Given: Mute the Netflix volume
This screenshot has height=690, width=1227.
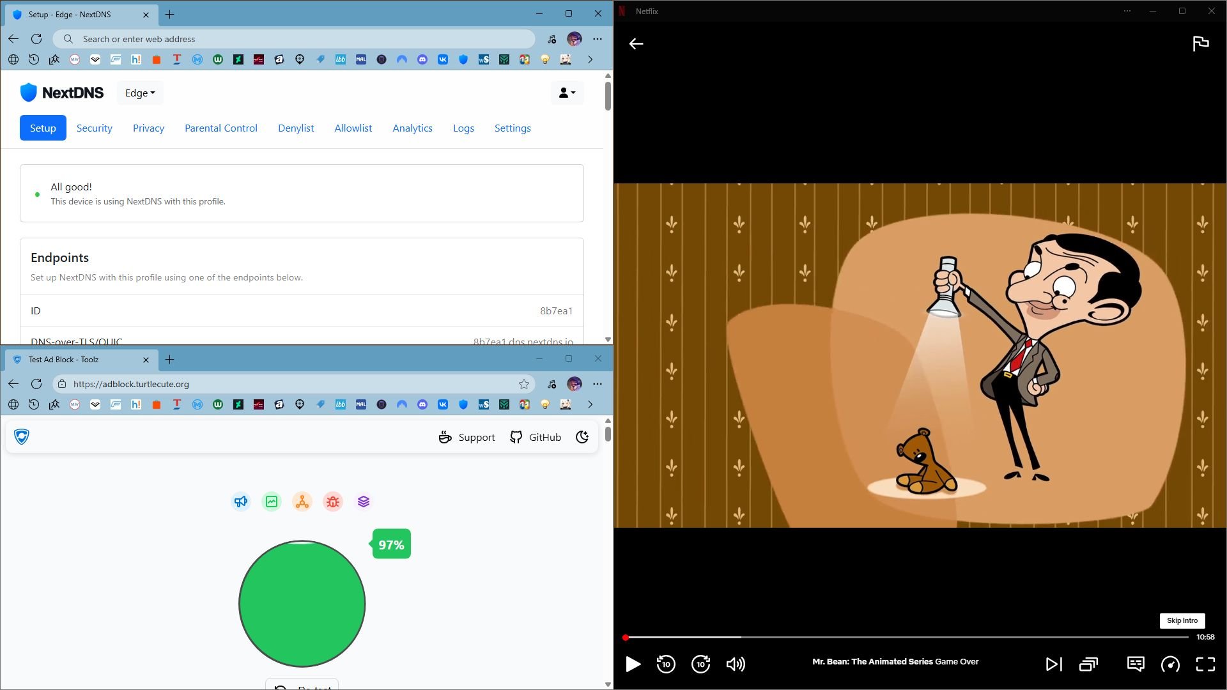Looking at the screenshot, I should point(736,664).
